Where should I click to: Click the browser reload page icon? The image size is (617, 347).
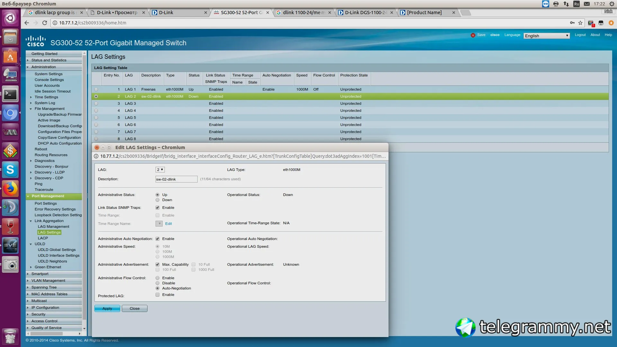(x=45, y=23)
